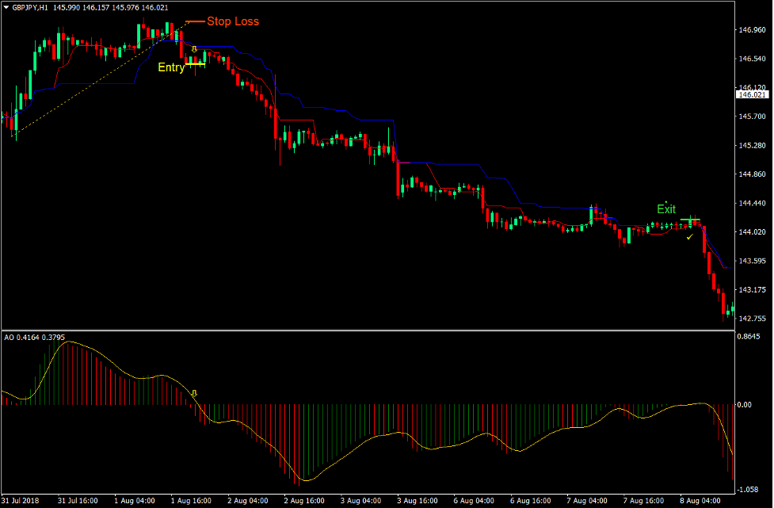Click the green Exit text label

click(x=665, y=209)
